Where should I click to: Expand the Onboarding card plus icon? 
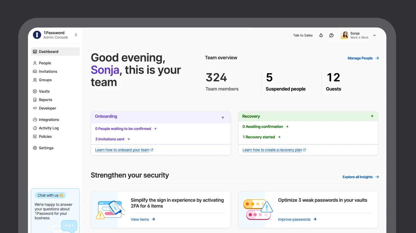pos(223,117)
